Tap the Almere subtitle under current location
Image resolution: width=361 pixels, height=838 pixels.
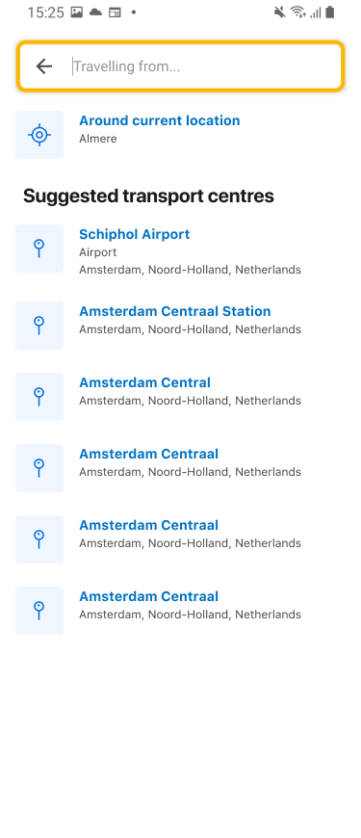coord(98,139)
